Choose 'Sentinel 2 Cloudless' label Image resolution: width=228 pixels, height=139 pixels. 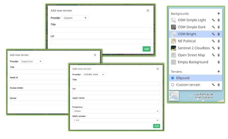point(194,48)
